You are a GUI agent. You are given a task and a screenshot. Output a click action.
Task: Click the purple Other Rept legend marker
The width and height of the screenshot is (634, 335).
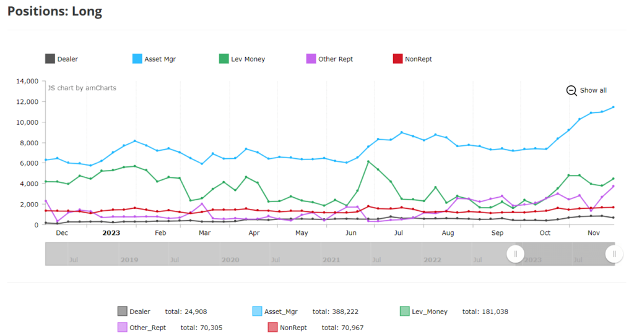click(x=311, y=59)
